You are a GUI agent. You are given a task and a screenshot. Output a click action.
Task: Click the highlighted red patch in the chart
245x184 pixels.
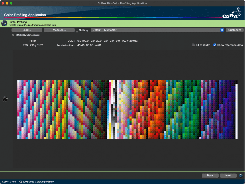69,99
